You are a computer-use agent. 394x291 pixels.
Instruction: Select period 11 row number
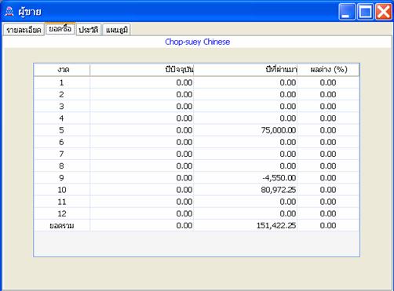62,202
